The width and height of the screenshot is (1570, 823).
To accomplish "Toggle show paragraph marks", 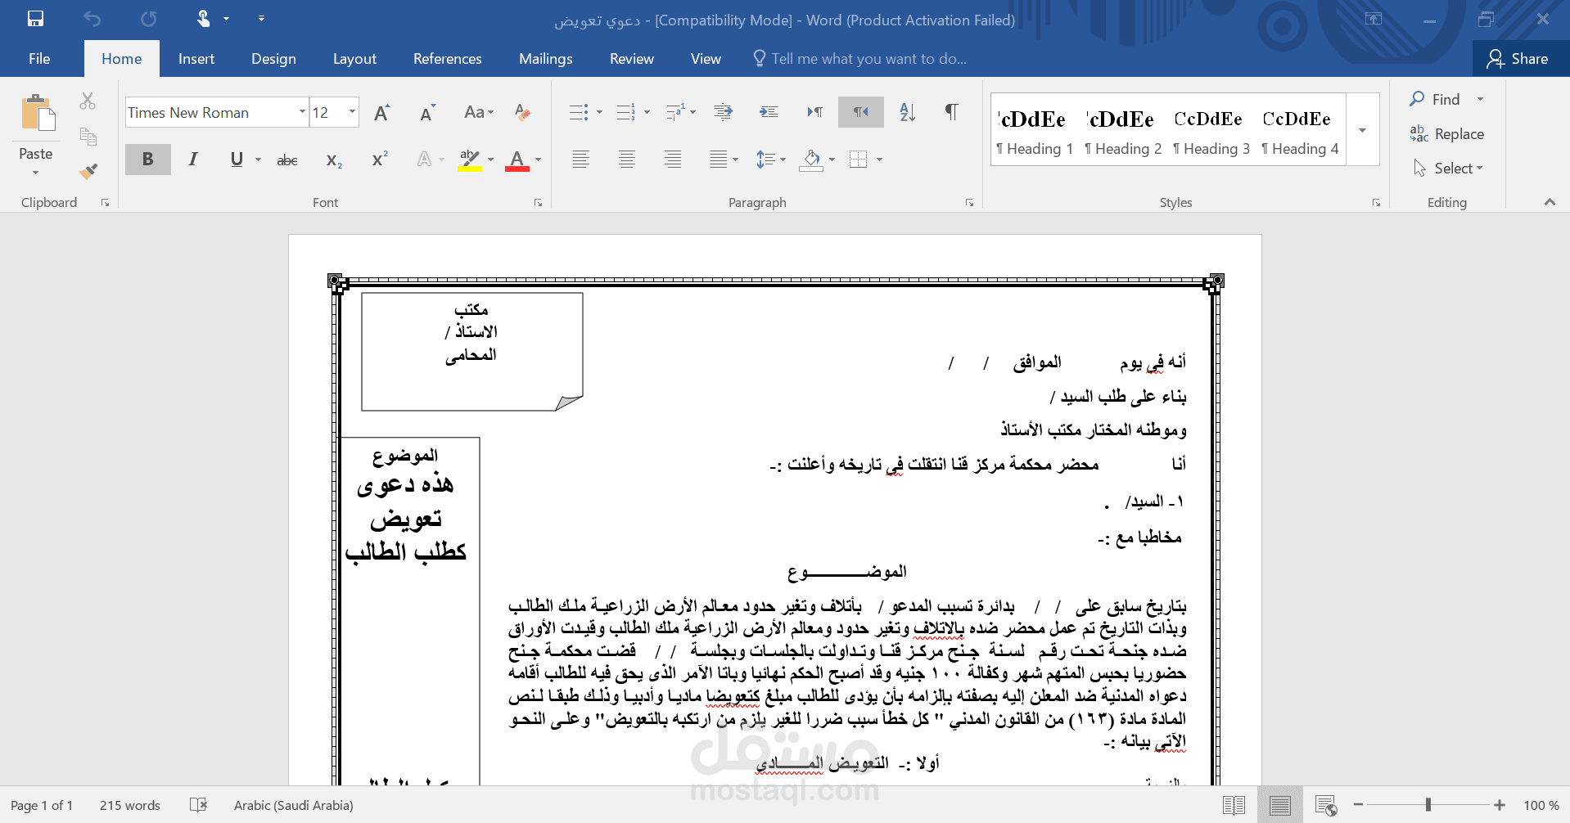I will pyautogui.click(x=952, y=112).
